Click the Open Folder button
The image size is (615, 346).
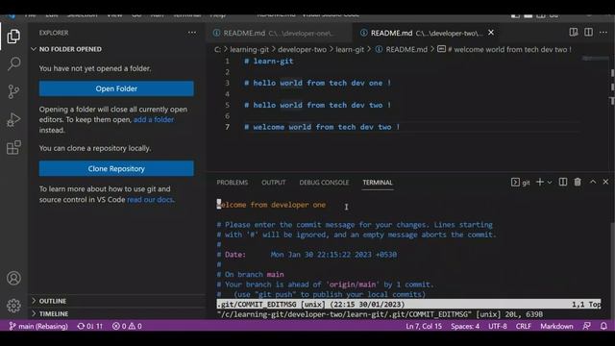(x=116, y=88)
